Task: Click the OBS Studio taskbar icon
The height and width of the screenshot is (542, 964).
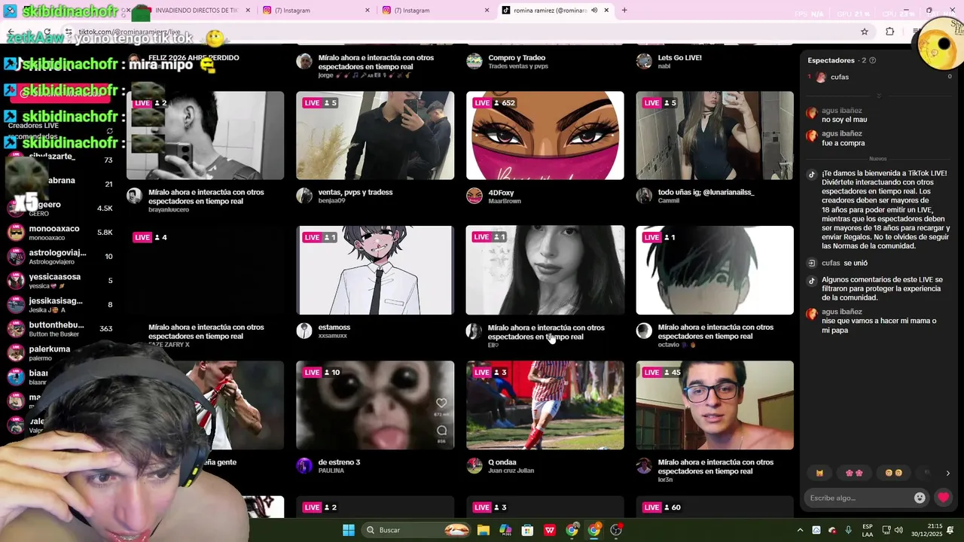Action: 616,530
